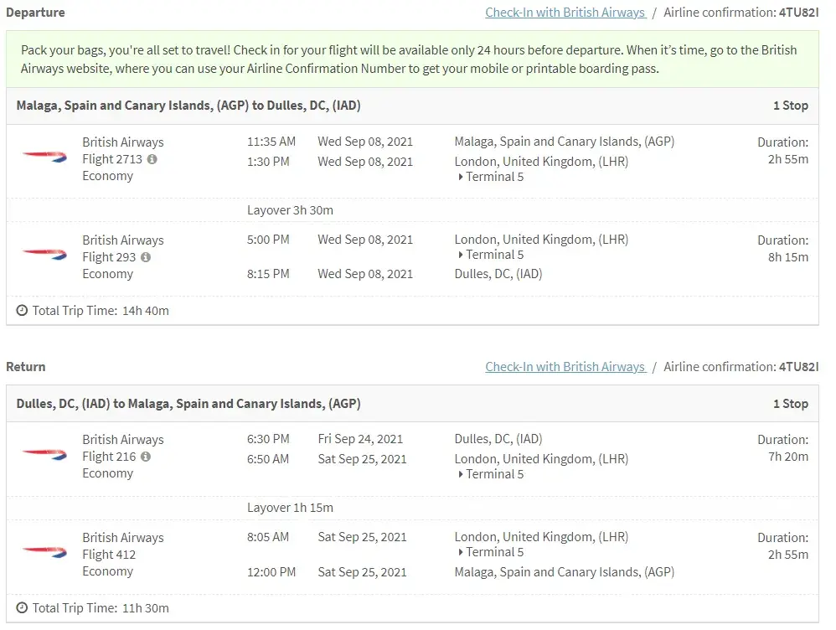Viewport: 836px width, 630px height.
Task: Click the clock icon beside 11h 30m trip time
Action: coord(22,608)
